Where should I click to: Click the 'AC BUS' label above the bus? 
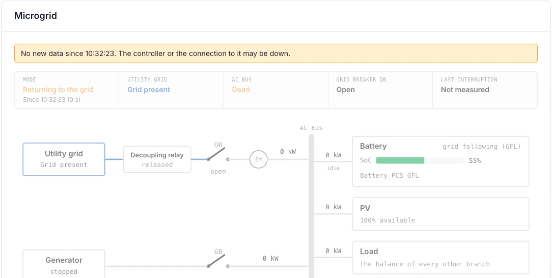click(x=311, y=128)
